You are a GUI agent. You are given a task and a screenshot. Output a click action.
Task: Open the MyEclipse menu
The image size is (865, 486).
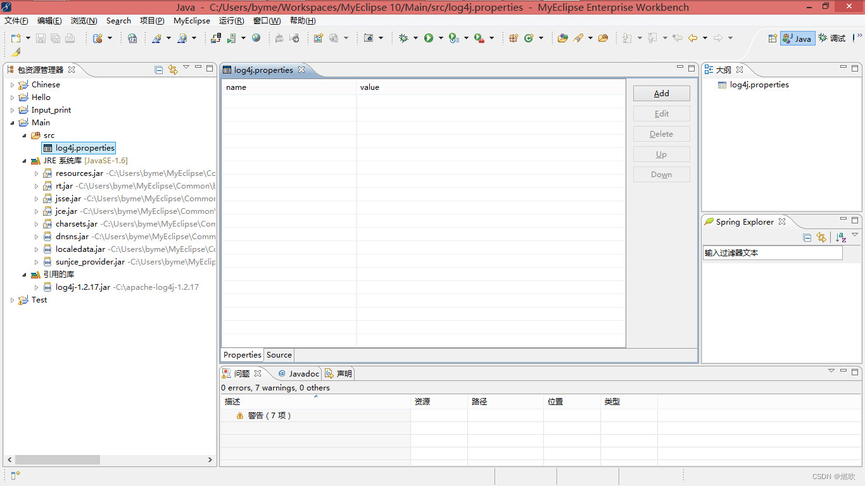[192, 20]
